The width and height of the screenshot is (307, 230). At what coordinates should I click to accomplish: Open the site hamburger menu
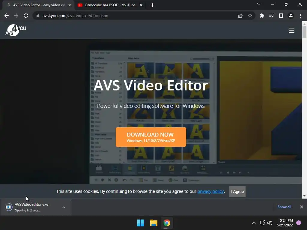(x=291, y=30)
